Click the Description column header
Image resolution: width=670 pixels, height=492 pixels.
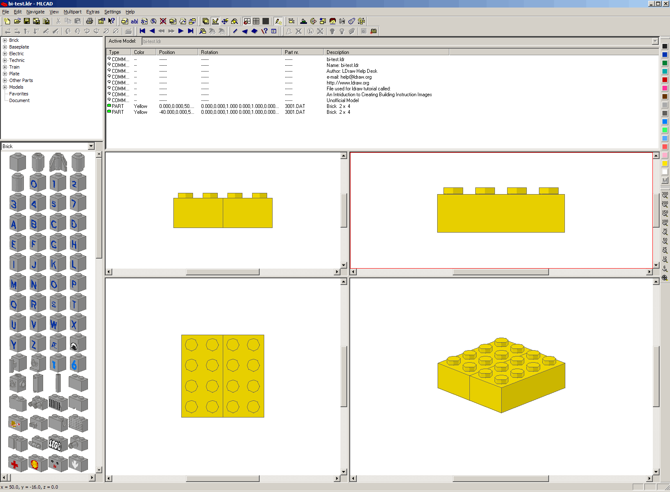point(387,52)
